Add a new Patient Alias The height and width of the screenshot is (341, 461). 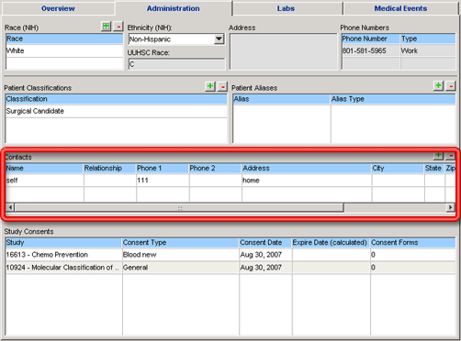(438, 86)
